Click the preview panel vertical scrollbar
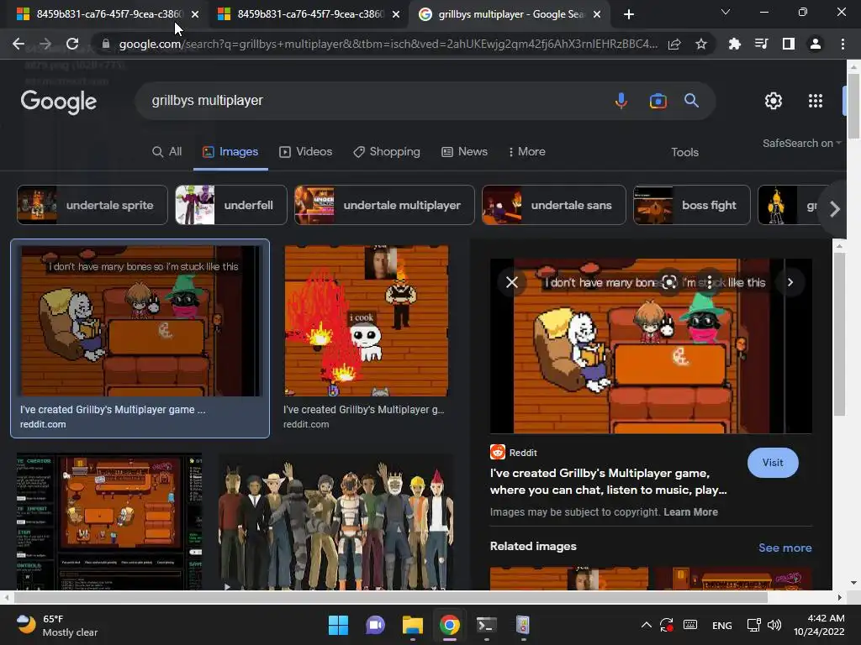This screenshot has width=861, height=645. [x=838, y=334]
